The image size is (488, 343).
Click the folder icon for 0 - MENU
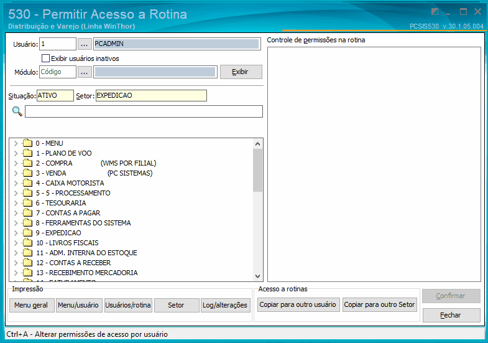[x=28, y=143]
